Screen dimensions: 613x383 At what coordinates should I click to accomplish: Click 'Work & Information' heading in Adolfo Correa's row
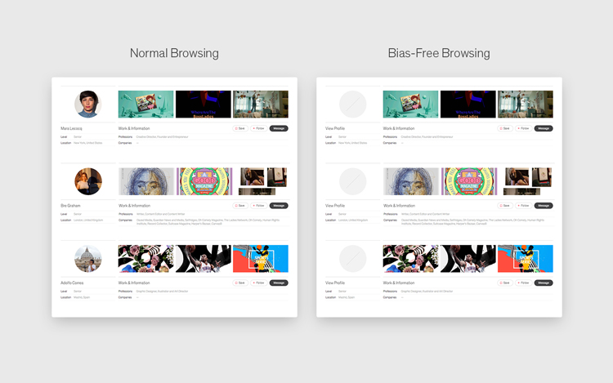pyautogui.click(x=134, y=283)
